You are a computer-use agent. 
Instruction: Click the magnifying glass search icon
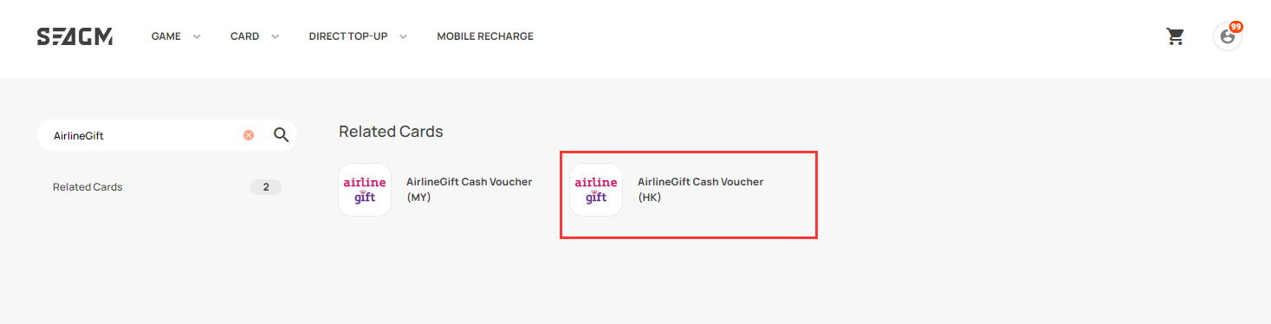(281, 135)
